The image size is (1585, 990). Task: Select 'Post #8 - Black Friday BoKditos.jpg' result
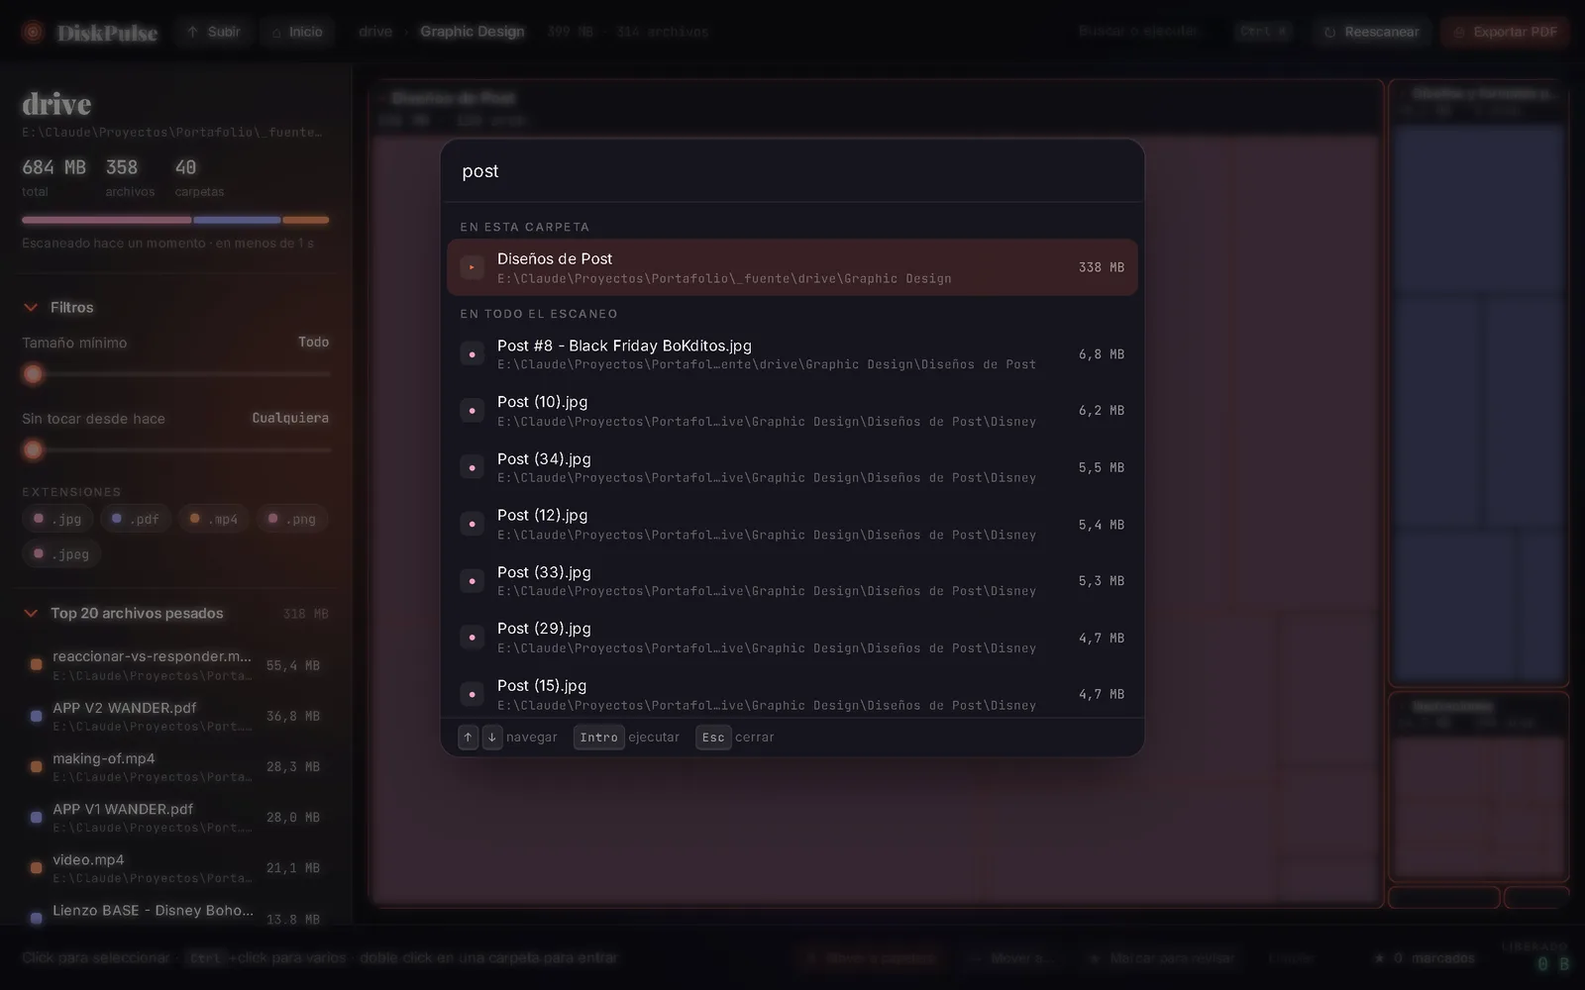(792, 354)
